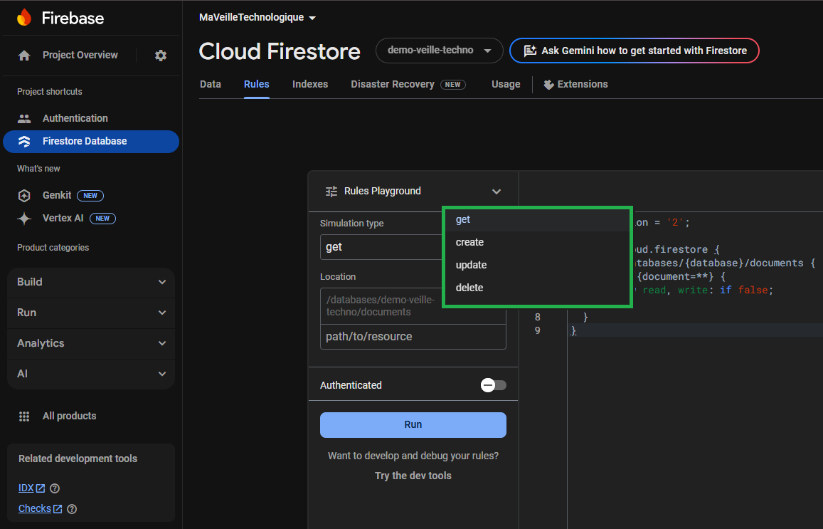The width and height of the screenshot is (823, 529).
Task: Click the NEW badge next to Genkit
Action: click(x=90, y=195)
